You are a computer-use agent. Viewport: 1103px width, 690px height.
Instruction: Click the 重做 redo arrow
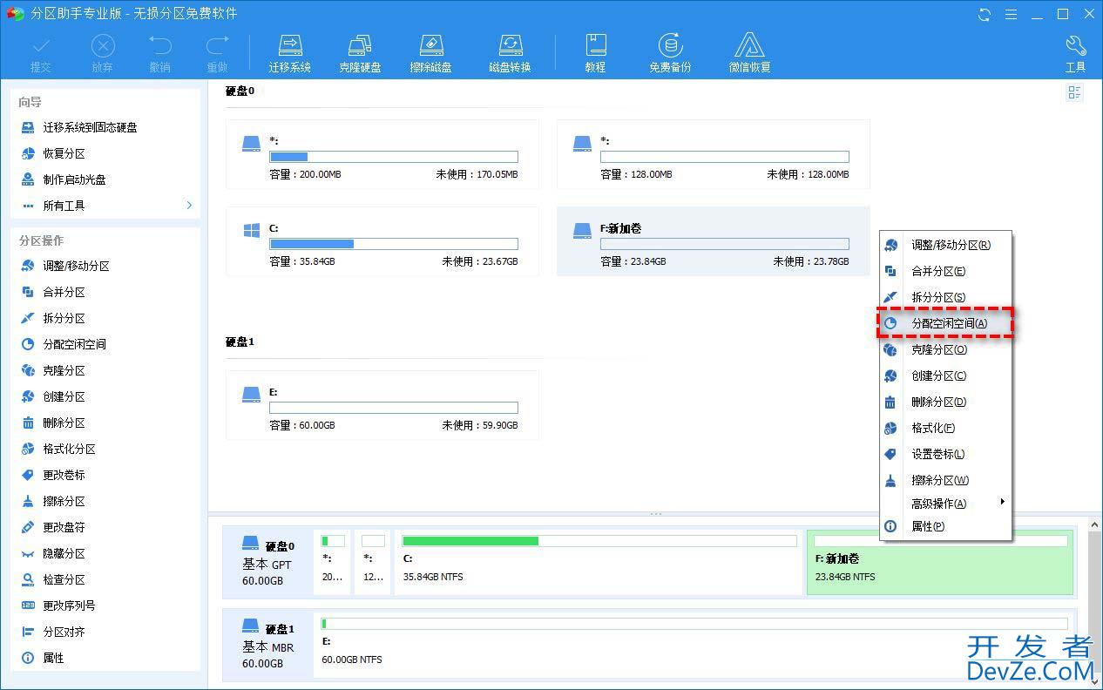217,53
